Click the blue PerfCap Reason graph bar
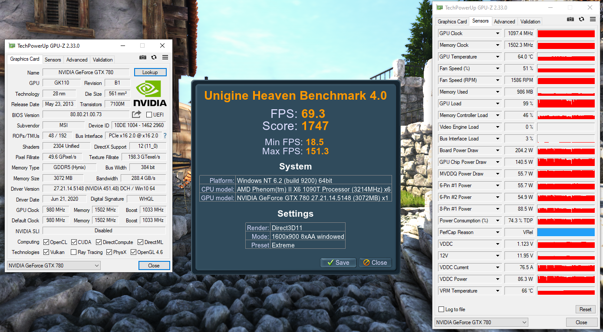This screenshot has height=332, width=603. point(566,232)
